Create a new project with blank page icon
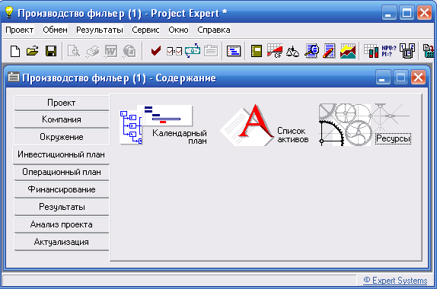437x289 pixels. click(x=15, y=51)
